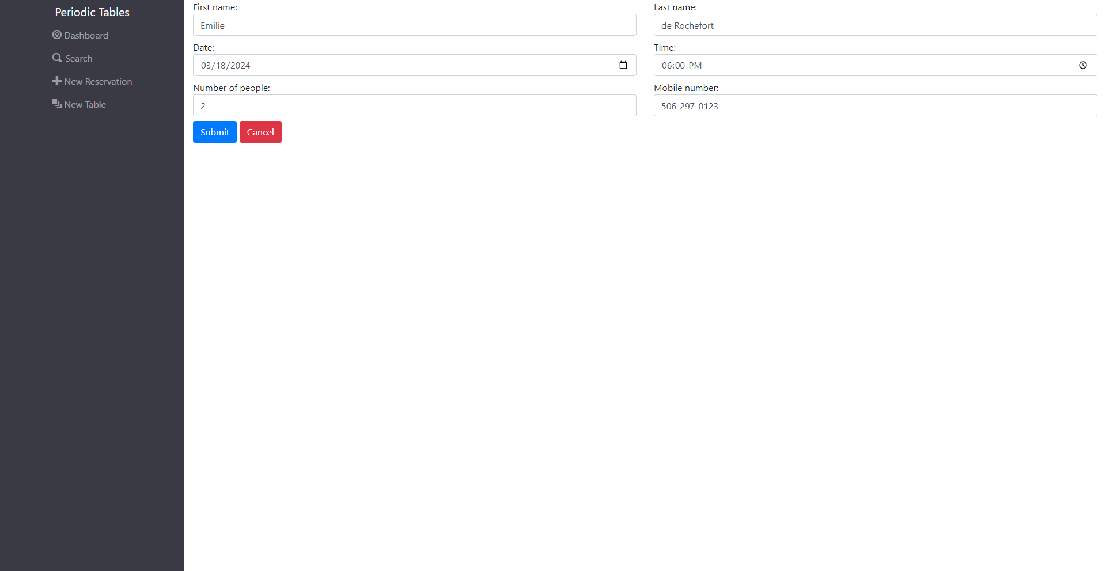
Task: Click the 'Time:' label
Action: coord(665,48)
